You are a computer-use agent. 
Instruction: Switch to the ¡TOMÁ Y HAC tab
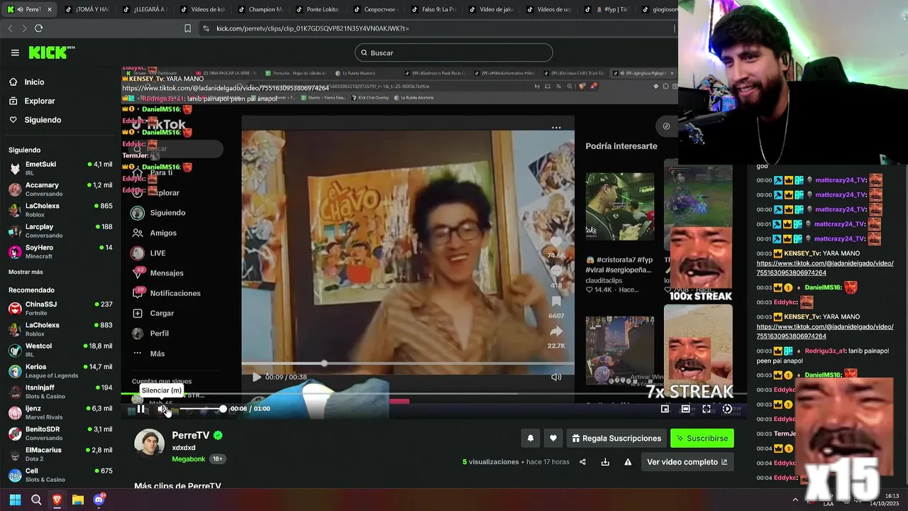click(x=87, y=9)
